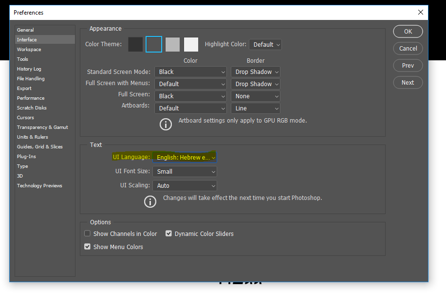Open Artboards color dropdown

click(x=190, y=108)
